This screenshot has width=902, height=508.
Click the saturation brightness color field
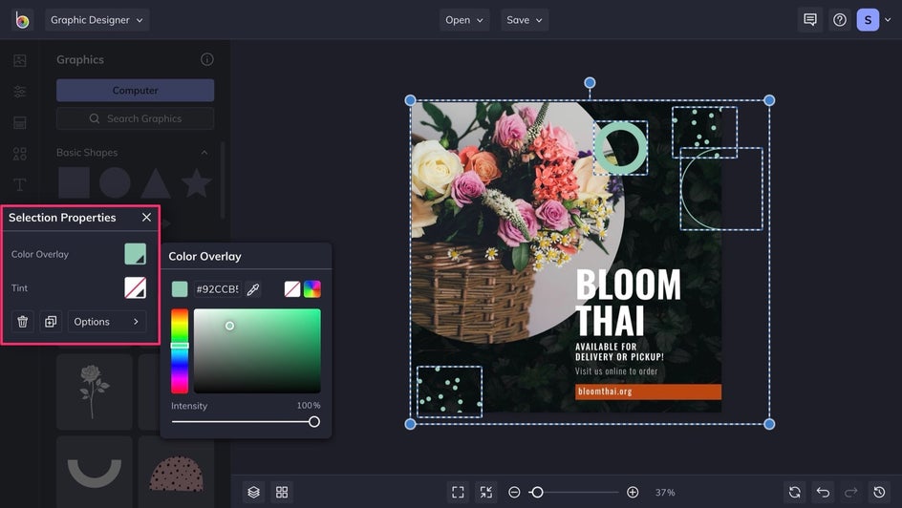click(257, 351)
